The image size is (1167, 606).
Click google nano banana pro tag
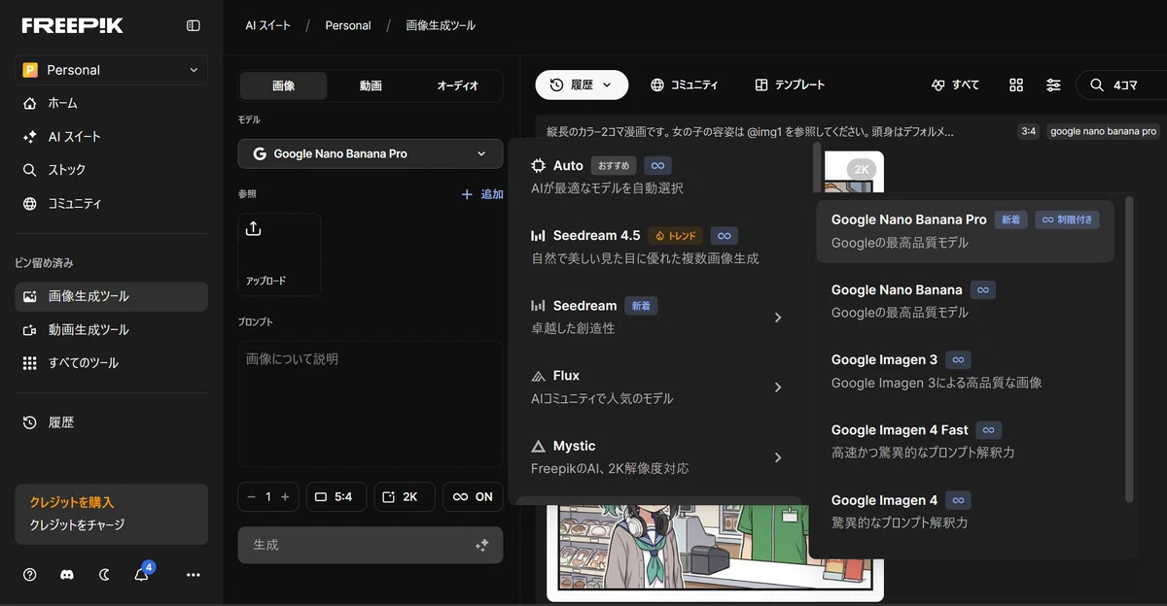point(1104,131)
